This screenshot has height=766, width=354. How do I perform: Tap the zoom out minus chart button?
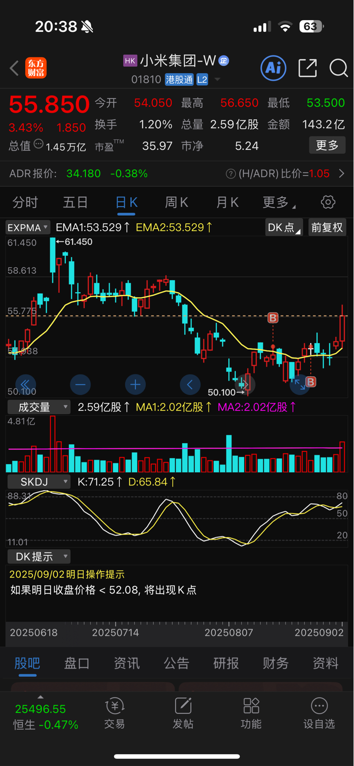(x=81, y=385)
